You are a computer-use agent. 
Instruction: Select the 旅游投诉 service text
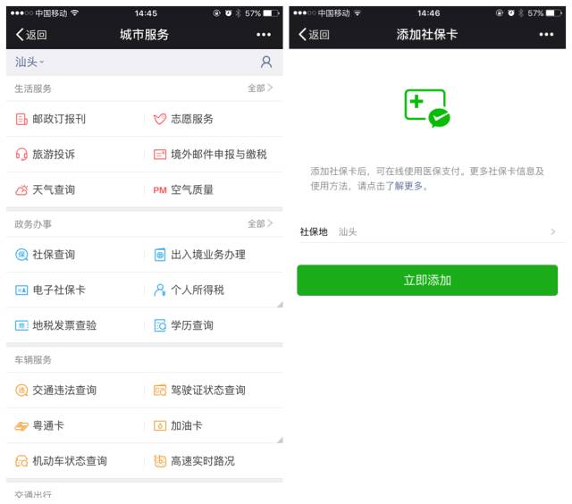54,155
